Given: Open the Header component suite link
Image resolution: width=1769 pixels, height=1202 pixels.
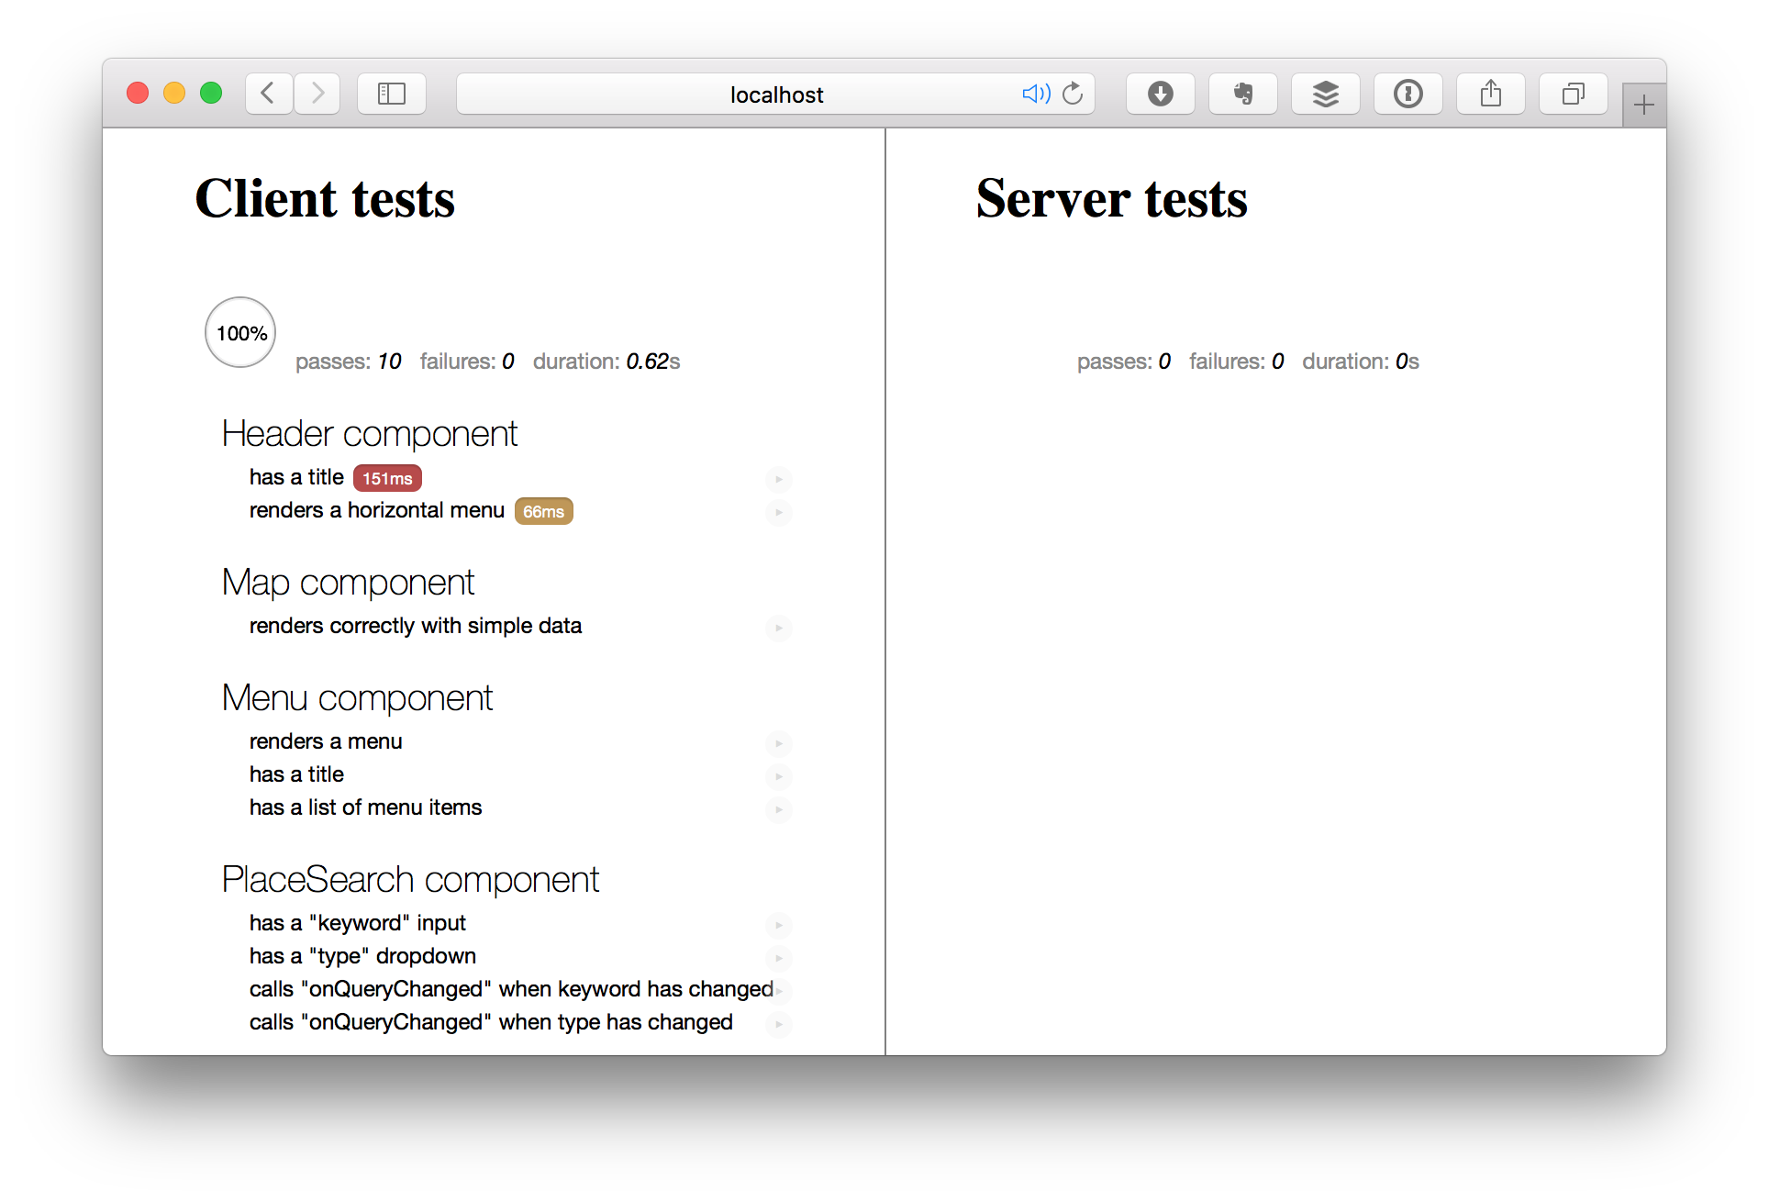Looking at the screenshot, I should tap(369, 434).
